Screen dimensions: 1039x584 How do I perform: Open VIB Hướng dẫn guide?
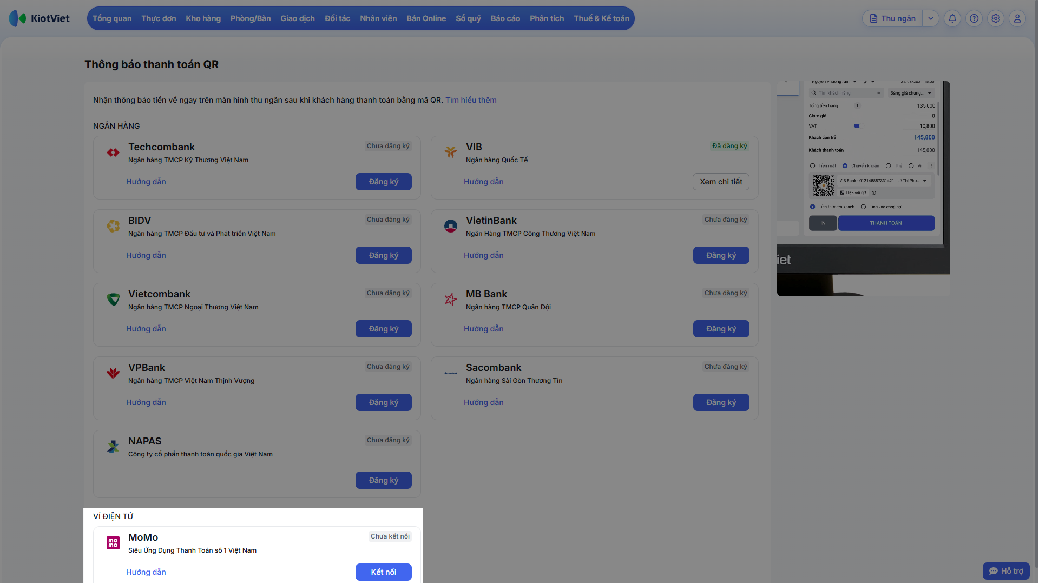pyautogui.click(x=484, y=182)
